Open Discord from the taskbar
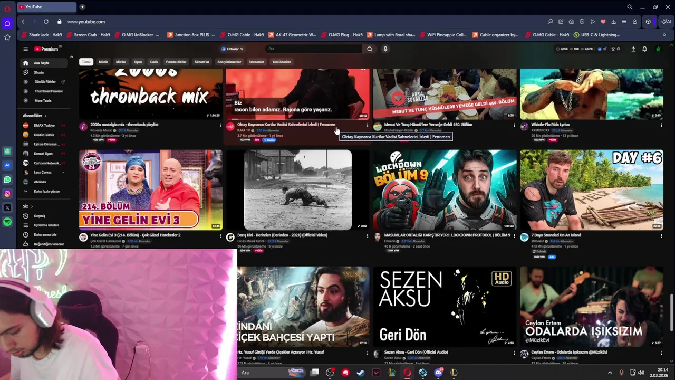The height and width of the screenshot is (380, 675). 438,373
